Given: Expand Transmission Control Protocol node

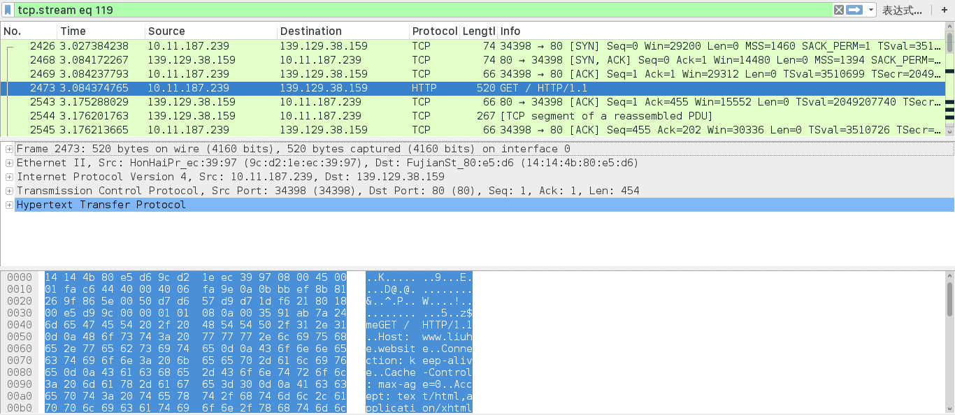Looking at the screenshot, I should point(9,191).
